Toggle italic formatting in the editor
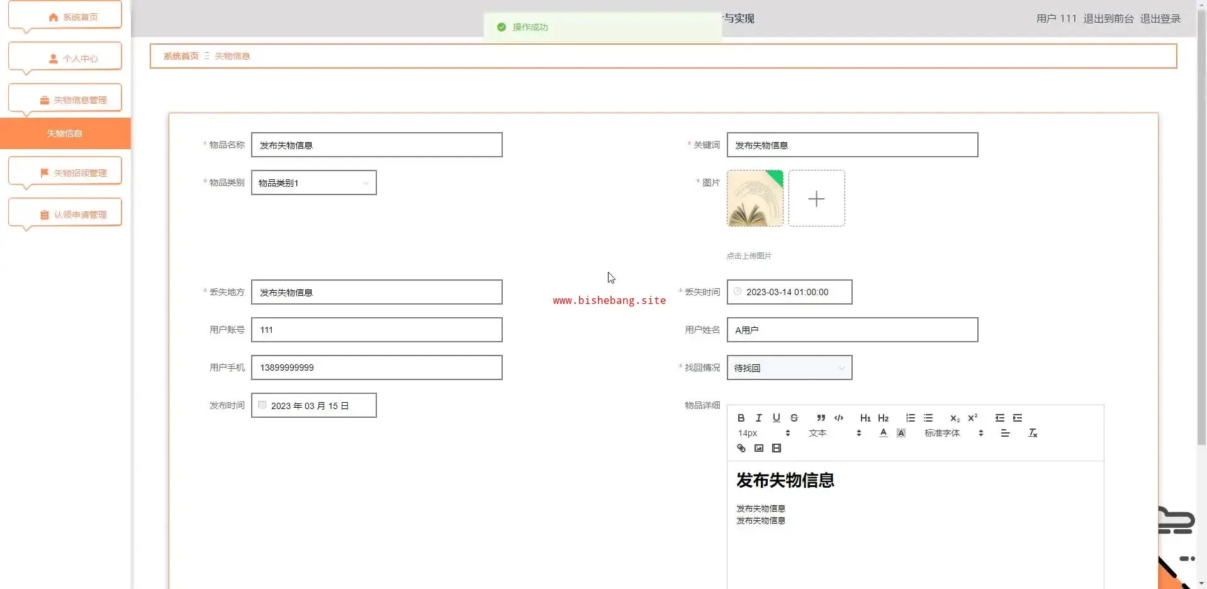Viewport: 1207px width, 589px height. 759,418
